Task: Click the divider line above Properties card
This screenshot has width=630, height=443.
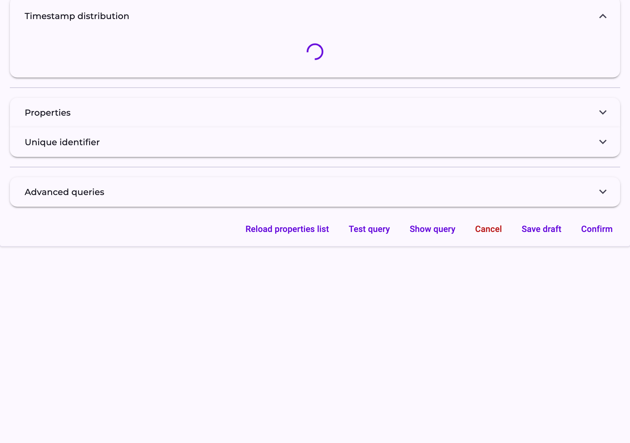Action: click(315, 88)
